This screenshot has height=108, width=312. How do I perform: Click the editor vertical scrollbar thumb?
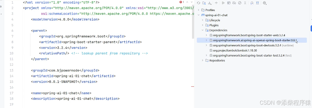click(193, 22)
